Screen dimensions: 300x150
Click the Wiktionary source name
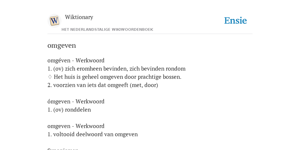[x=79, y=17]
